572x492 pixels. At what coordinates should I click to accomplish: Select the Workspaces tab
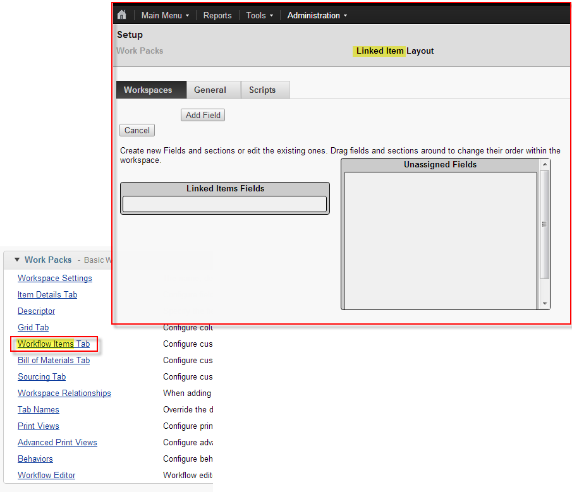click(x=150, y=90)
